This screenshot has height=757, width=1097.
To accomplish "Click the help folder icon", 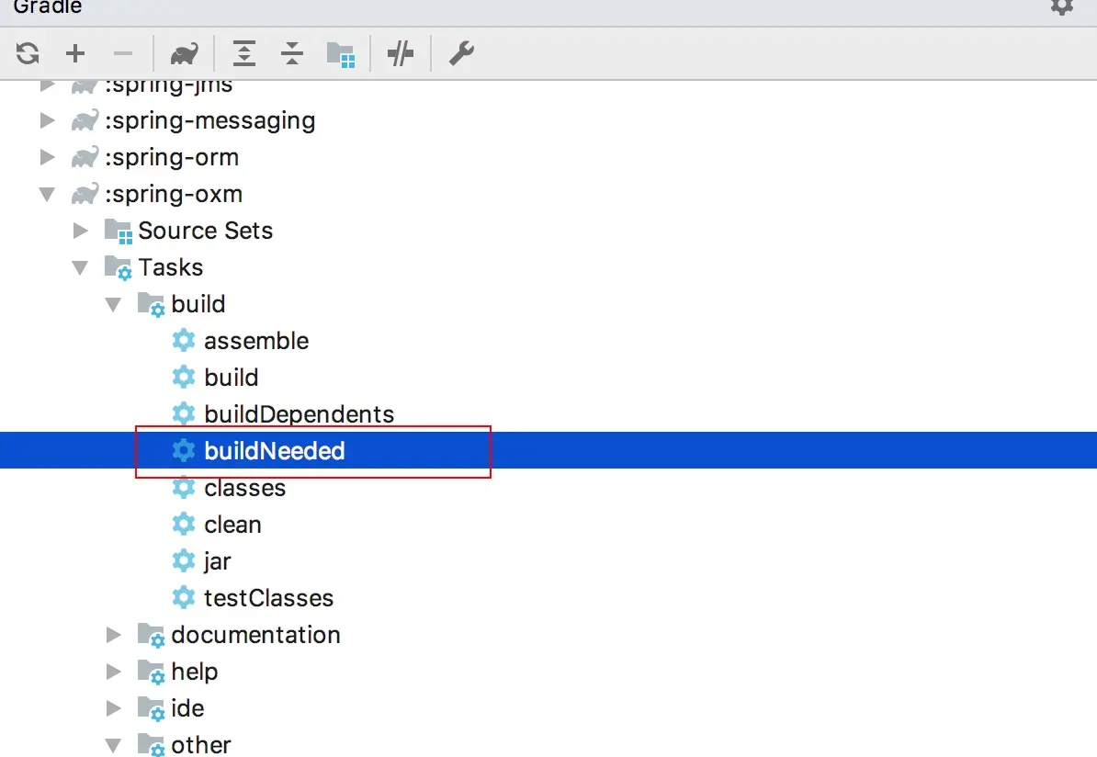I will pyautogui.click(x=151, y=672).
